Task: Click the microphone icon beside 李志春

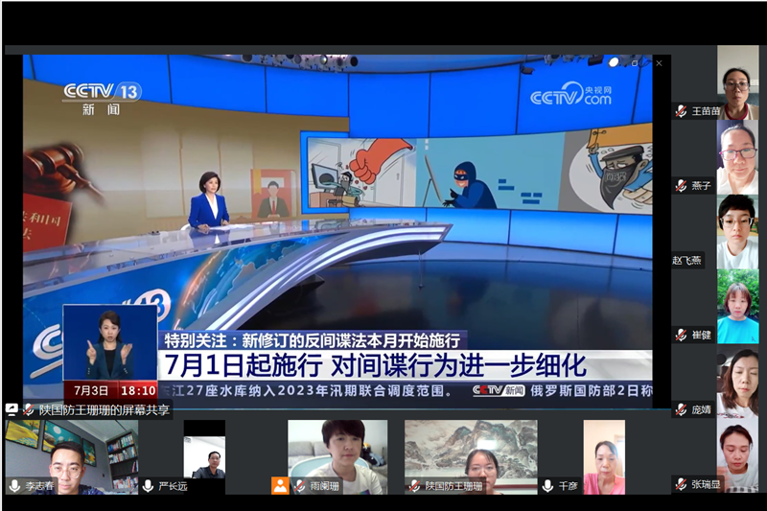Action: (14, 486)
